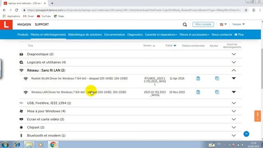
Task: Click the orange feedback side tab
Action: (258, 116)
